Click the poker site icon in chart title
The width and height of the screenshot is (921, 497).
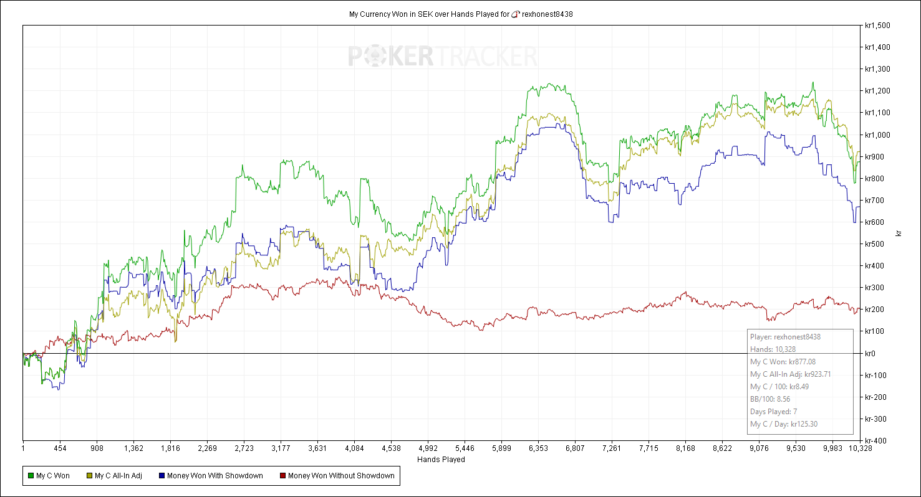[515, 14]
